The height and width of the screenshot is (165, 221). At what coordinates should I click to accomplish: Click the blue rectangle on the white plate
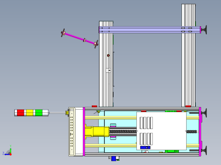[x=145, y=148]
